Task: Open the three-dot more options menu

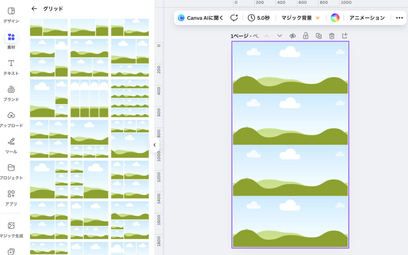Action: pos(399,18)
